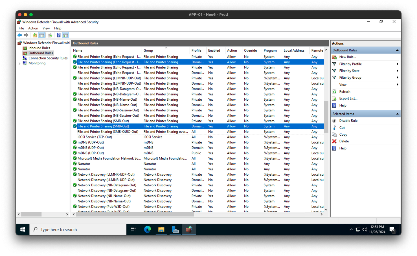Expand the Monitoring tree node

(19, 63)
